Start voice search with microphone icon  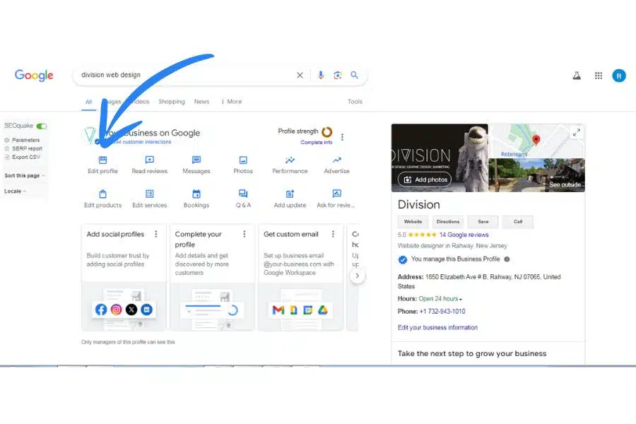tap(320, 75)
